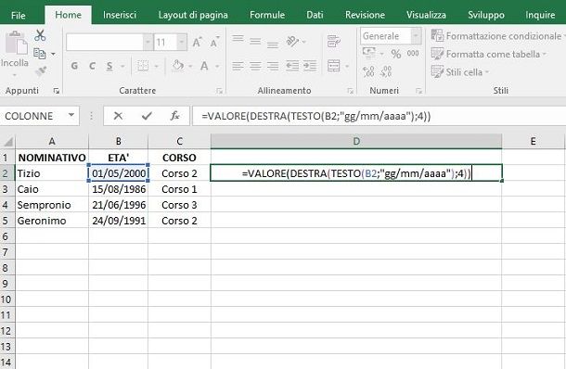Click Select All corner triangle
The width and height of the screenshot is (566, 369).
coord(8,141)
